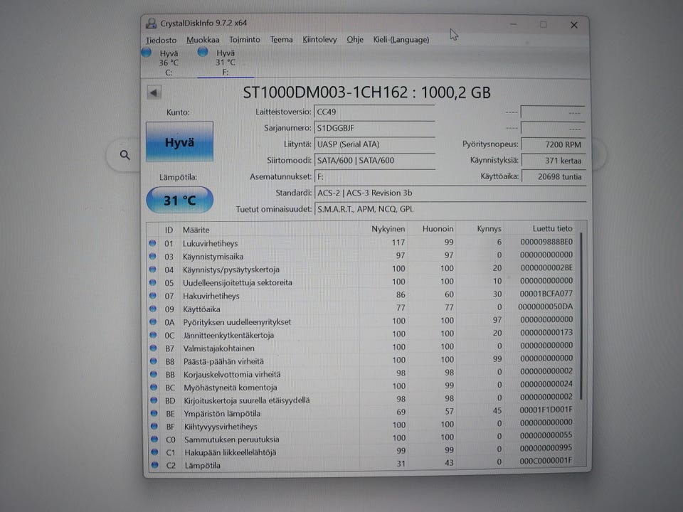Viewport: 683px width, 512px height.
Task: Open the Muokkaa menu
Action: tap(203, 40)
